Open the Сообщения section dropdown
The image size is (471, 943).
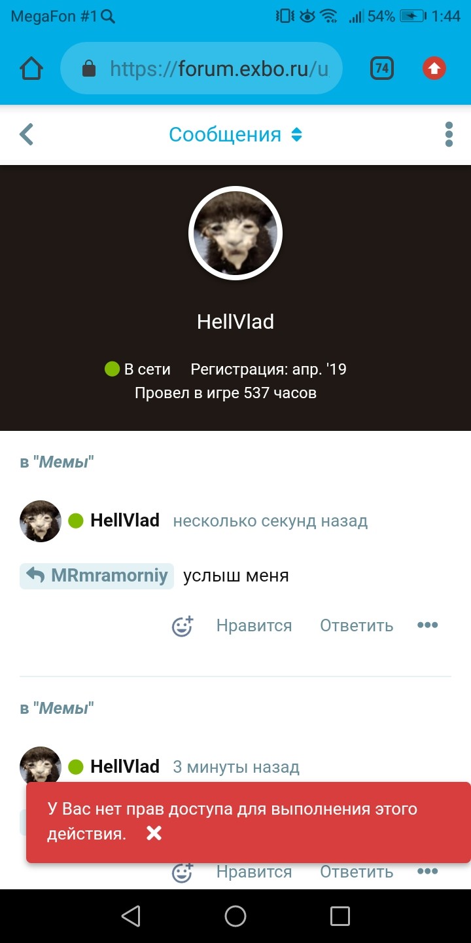tap(235, 134)
